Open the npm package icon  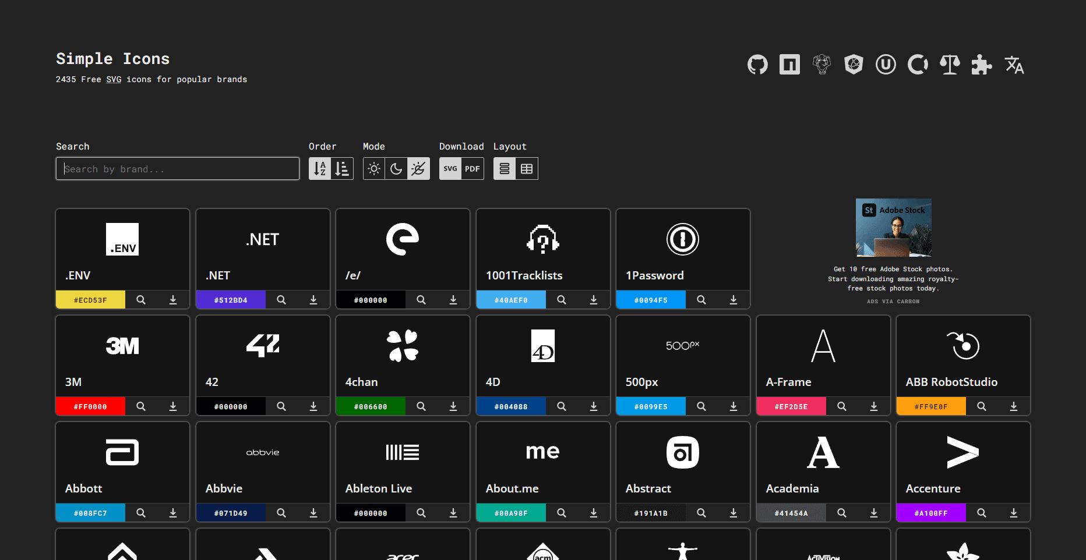pyautogui.click(x=789, y=64)
